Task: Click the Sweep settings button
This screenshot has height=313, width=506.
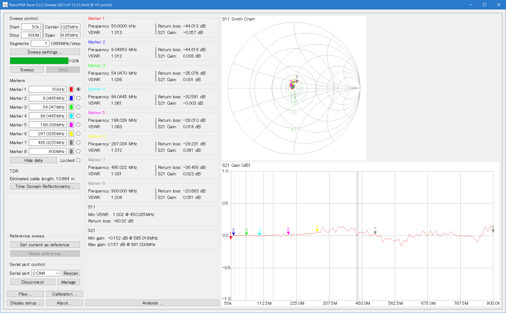Action: point(45,52)
